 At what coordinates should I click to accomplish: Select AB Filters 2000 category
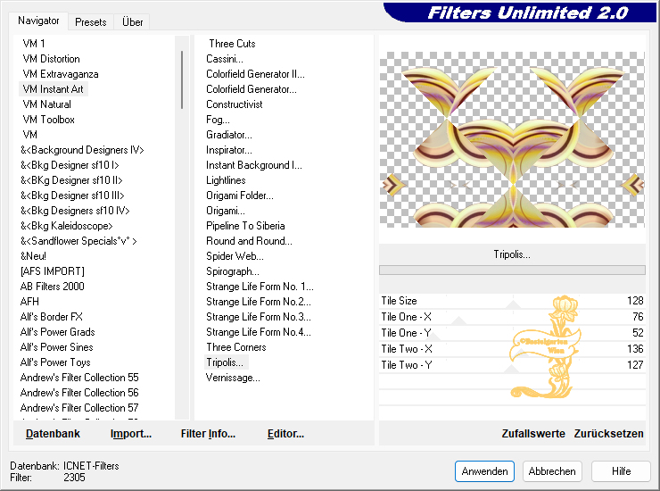pos(53,287)
